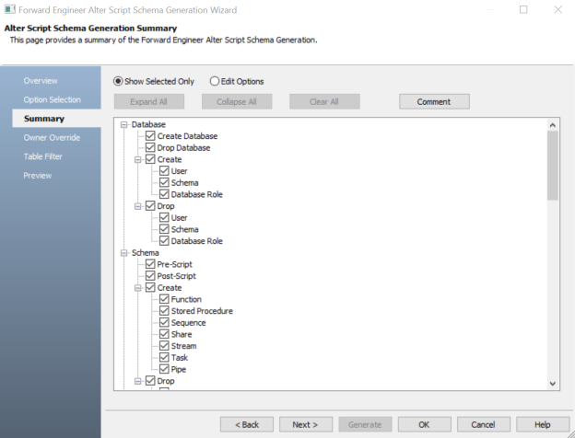Click the scroll down arrow in tree
Screen dimensions: 575x438
(x=553, y=384)
